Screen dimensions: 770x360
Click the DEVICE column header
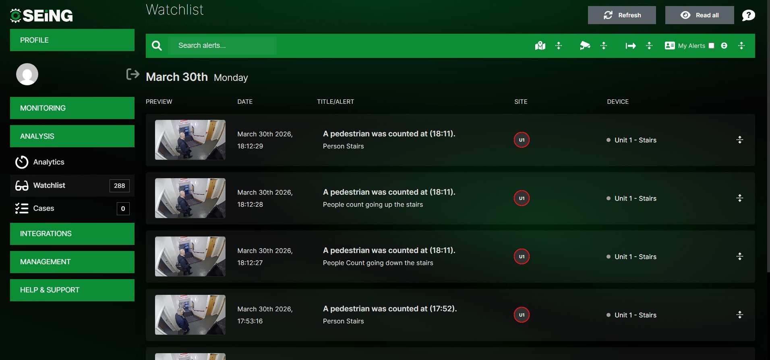coord(618,102)
